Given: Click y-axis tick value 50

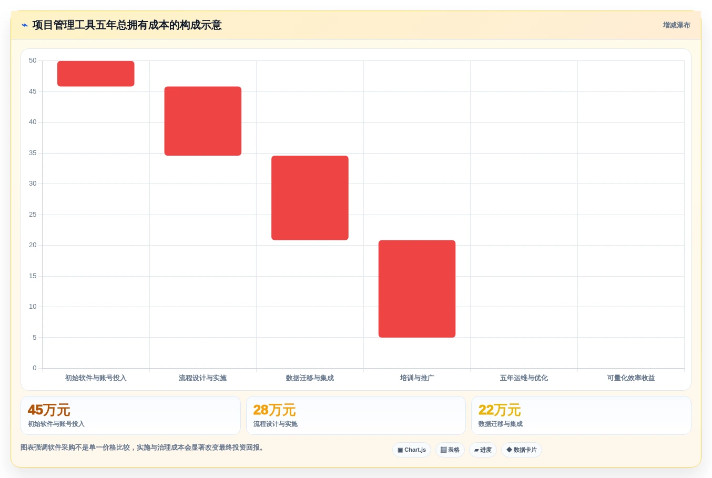Looking at the screenshot, I should point(33,60).
